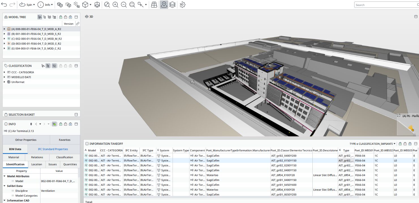Toggle the crossed-eye icon in Classification panel

54,66
